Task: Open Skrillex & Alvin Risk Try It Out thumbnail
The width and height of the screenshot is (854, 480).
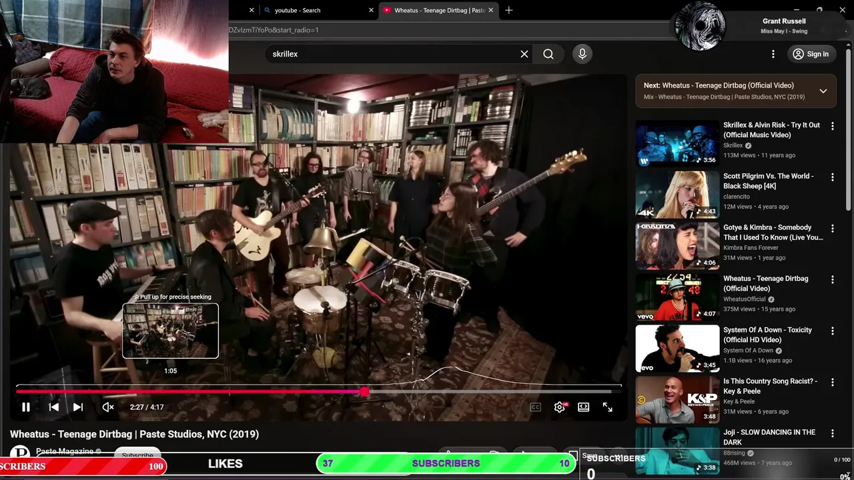Action: coord(677,143)
